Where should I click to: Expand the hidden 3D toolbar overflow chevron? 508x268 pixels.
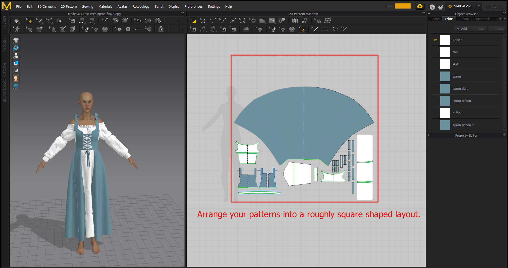coord(177,21)
